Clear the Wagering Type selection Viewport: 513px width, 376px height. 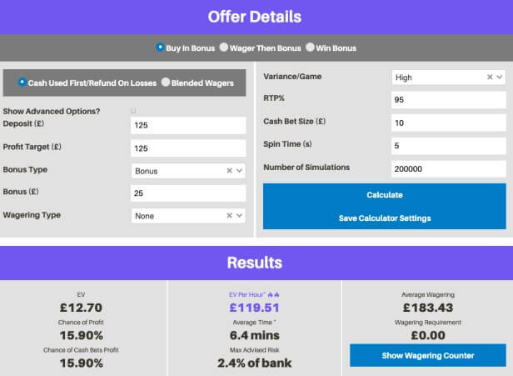[229, 215]
